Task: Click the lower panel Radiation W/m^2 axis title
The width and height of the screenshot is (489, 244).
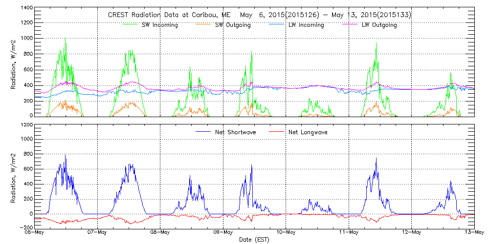Action: (x=14, y=176)
